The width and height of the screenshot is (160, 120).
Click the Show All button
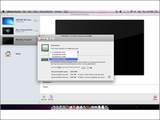tap(43, 39)
